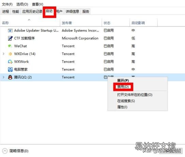Screen dimensions: 185x157
Task: Switch to the 性能 tab
Action: 16,12
